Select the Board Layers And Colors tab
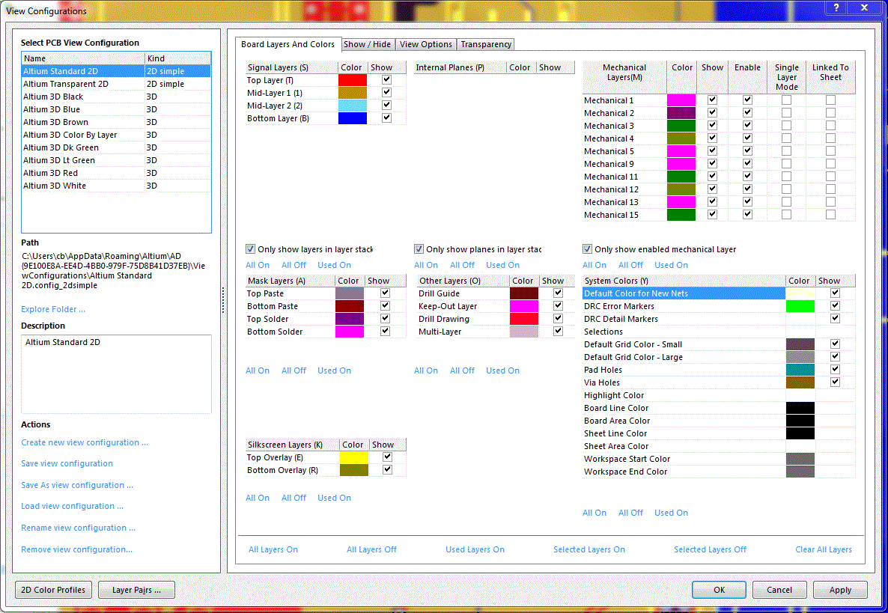 point(288,44)
